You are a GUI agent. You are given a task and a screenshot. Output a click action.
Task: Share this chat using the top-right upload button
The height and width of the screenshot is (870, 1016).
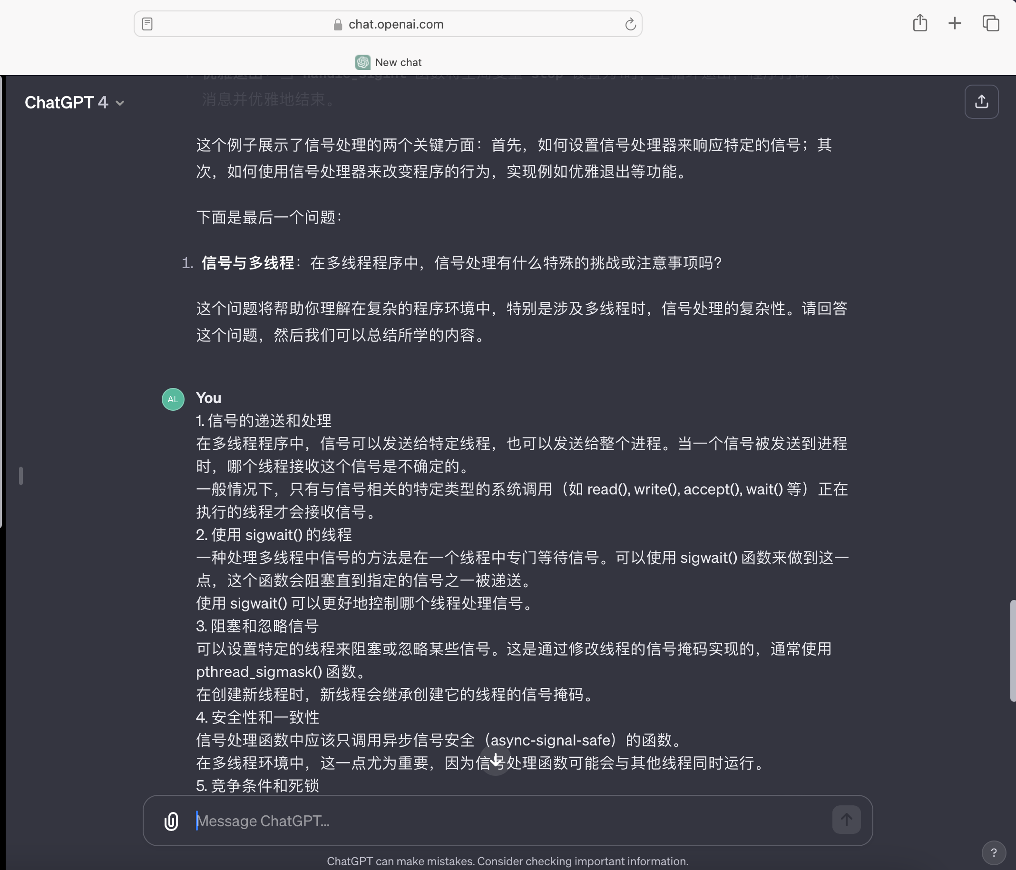tap(981, 101)
